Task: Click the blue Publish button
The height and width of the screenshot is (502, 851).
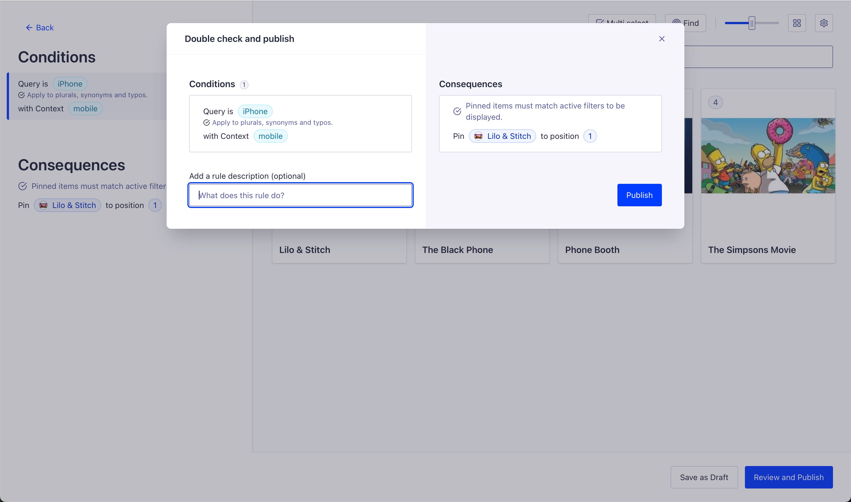Action: [639, 195]
